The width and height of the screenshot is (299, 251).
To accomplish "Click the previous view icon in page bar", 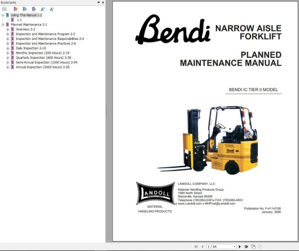I will pos(253,247).
